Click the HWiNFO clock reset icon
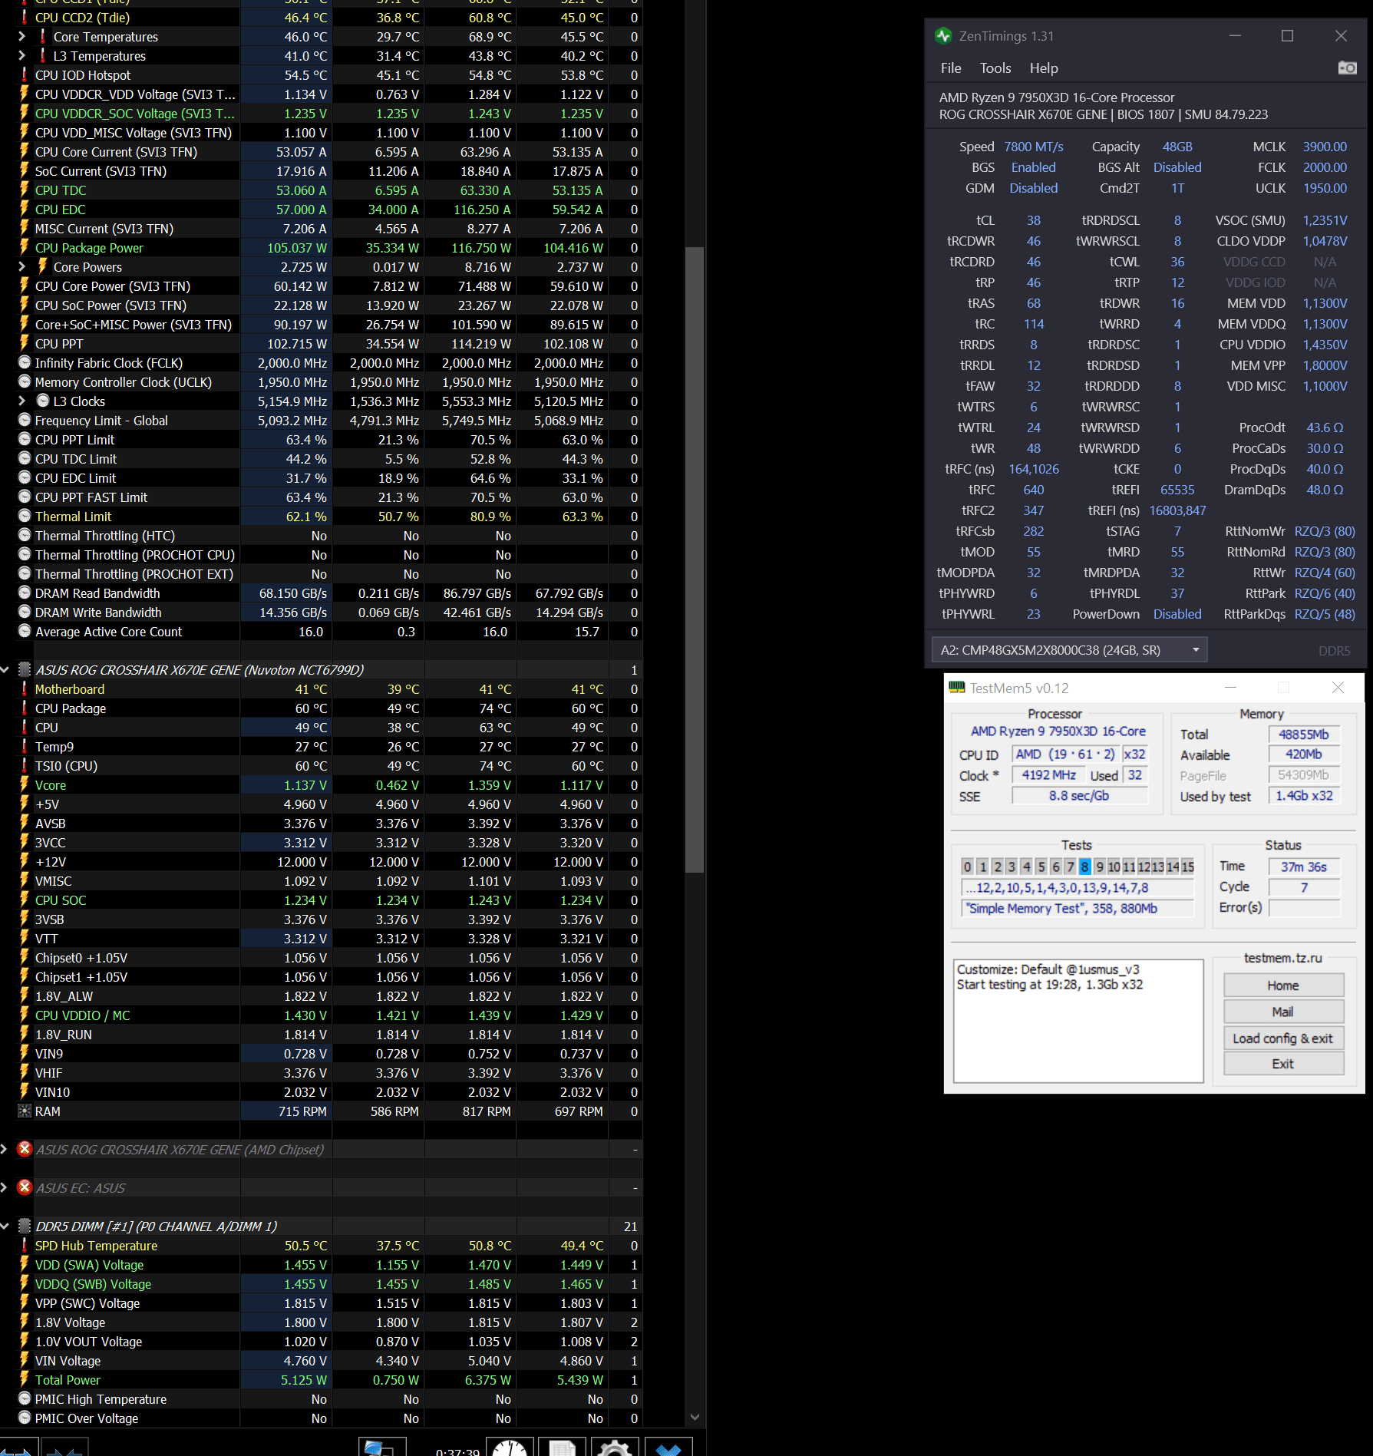 tap(510, 1447)
